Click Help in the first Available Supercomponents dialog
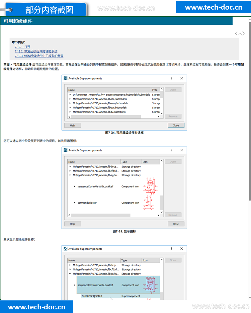The width and height of the screenshot is (251, 313). (x=73, y=125)
